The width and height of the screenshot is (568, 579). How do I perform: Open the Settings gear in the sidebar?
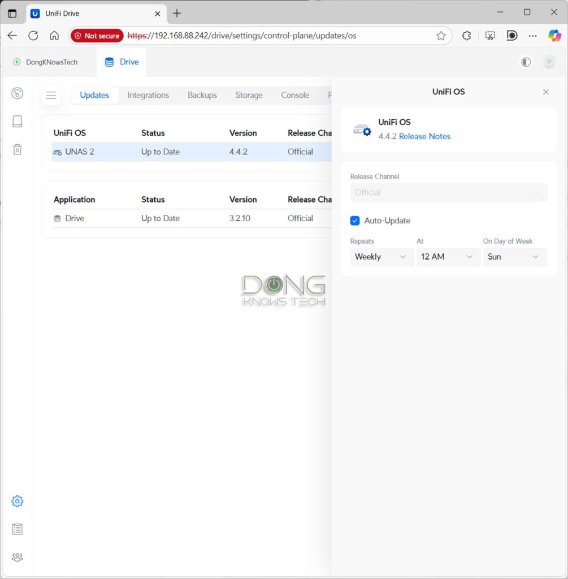(x=17, y=501)
